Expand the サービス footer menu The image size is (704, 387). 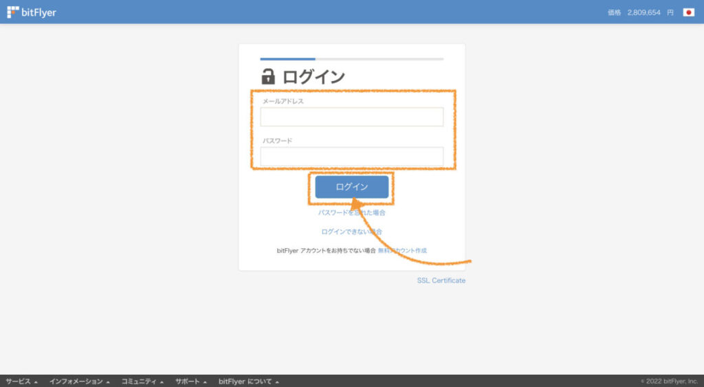[x=21, y=382]
